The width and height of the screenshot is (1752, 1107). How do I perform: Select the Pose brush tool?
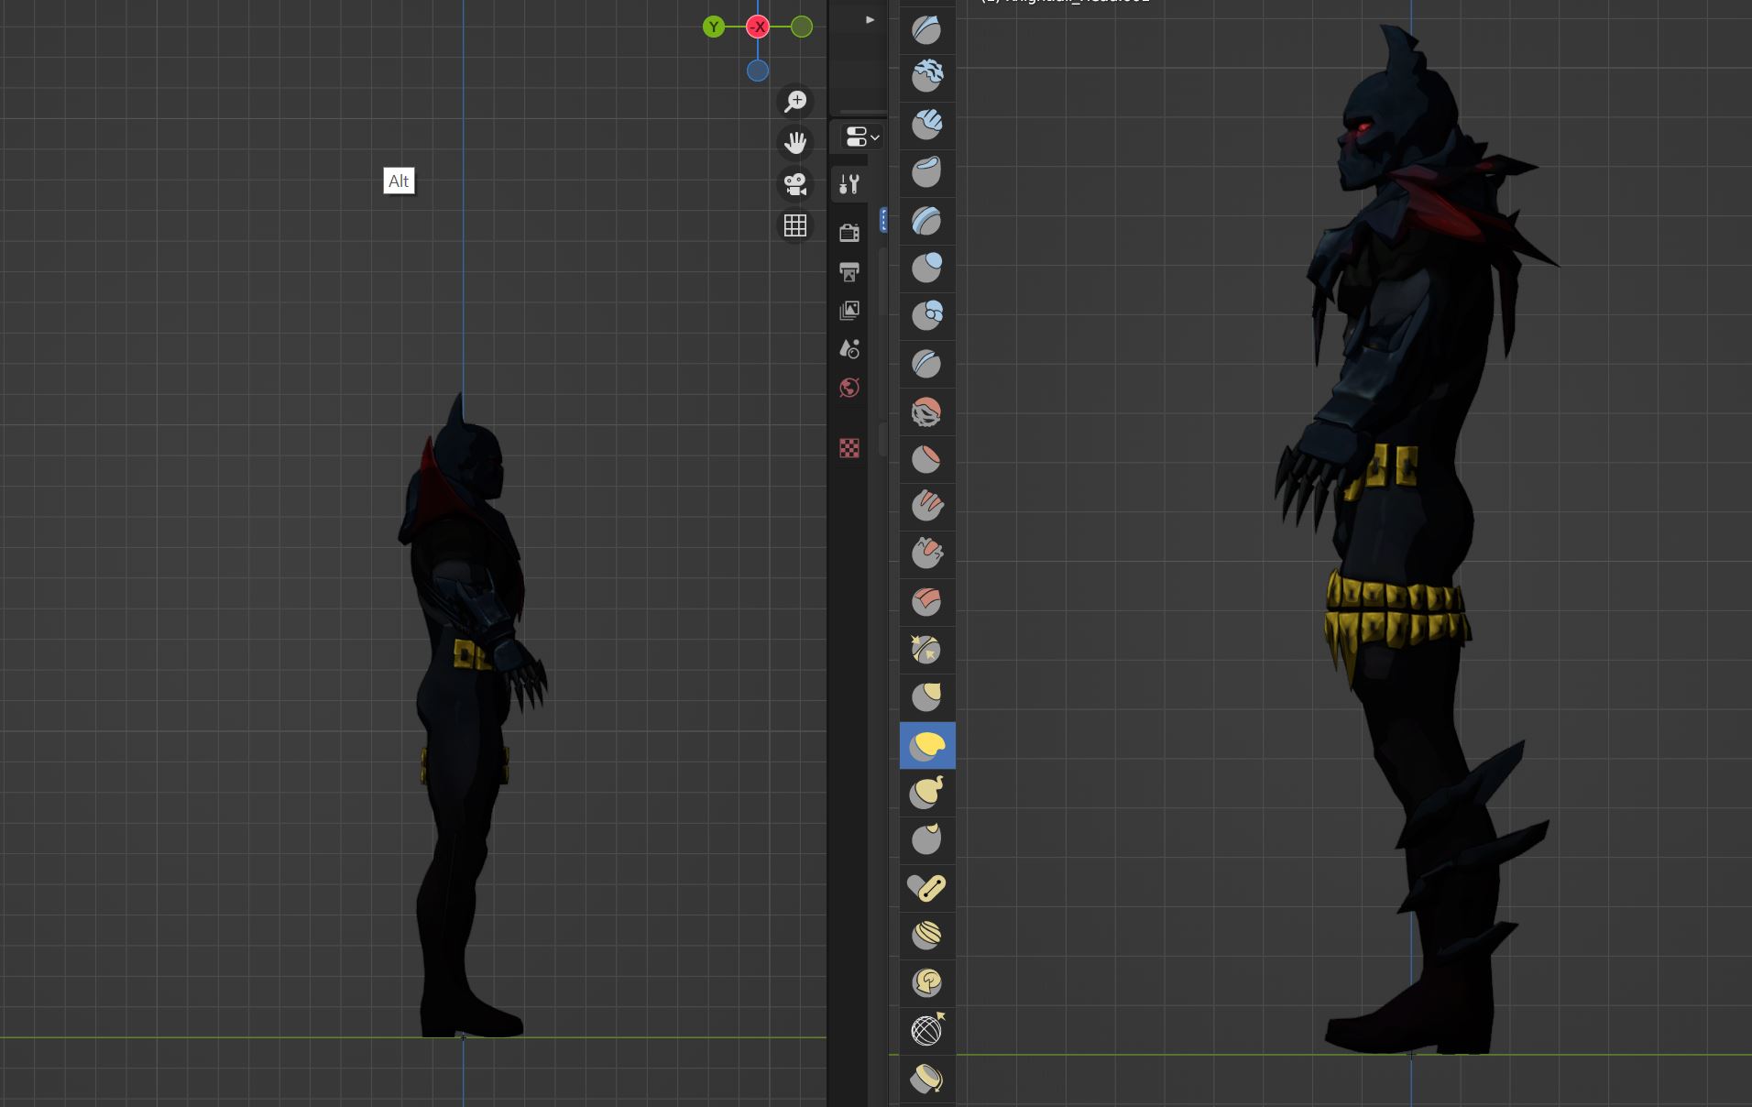pyautogui.click(x=926, y=888)
